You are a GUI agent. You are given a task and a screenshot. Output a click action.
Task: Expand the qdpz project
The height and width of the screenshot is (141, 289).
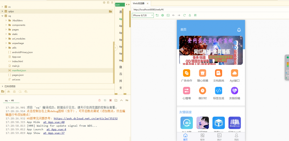click(2, 11)
